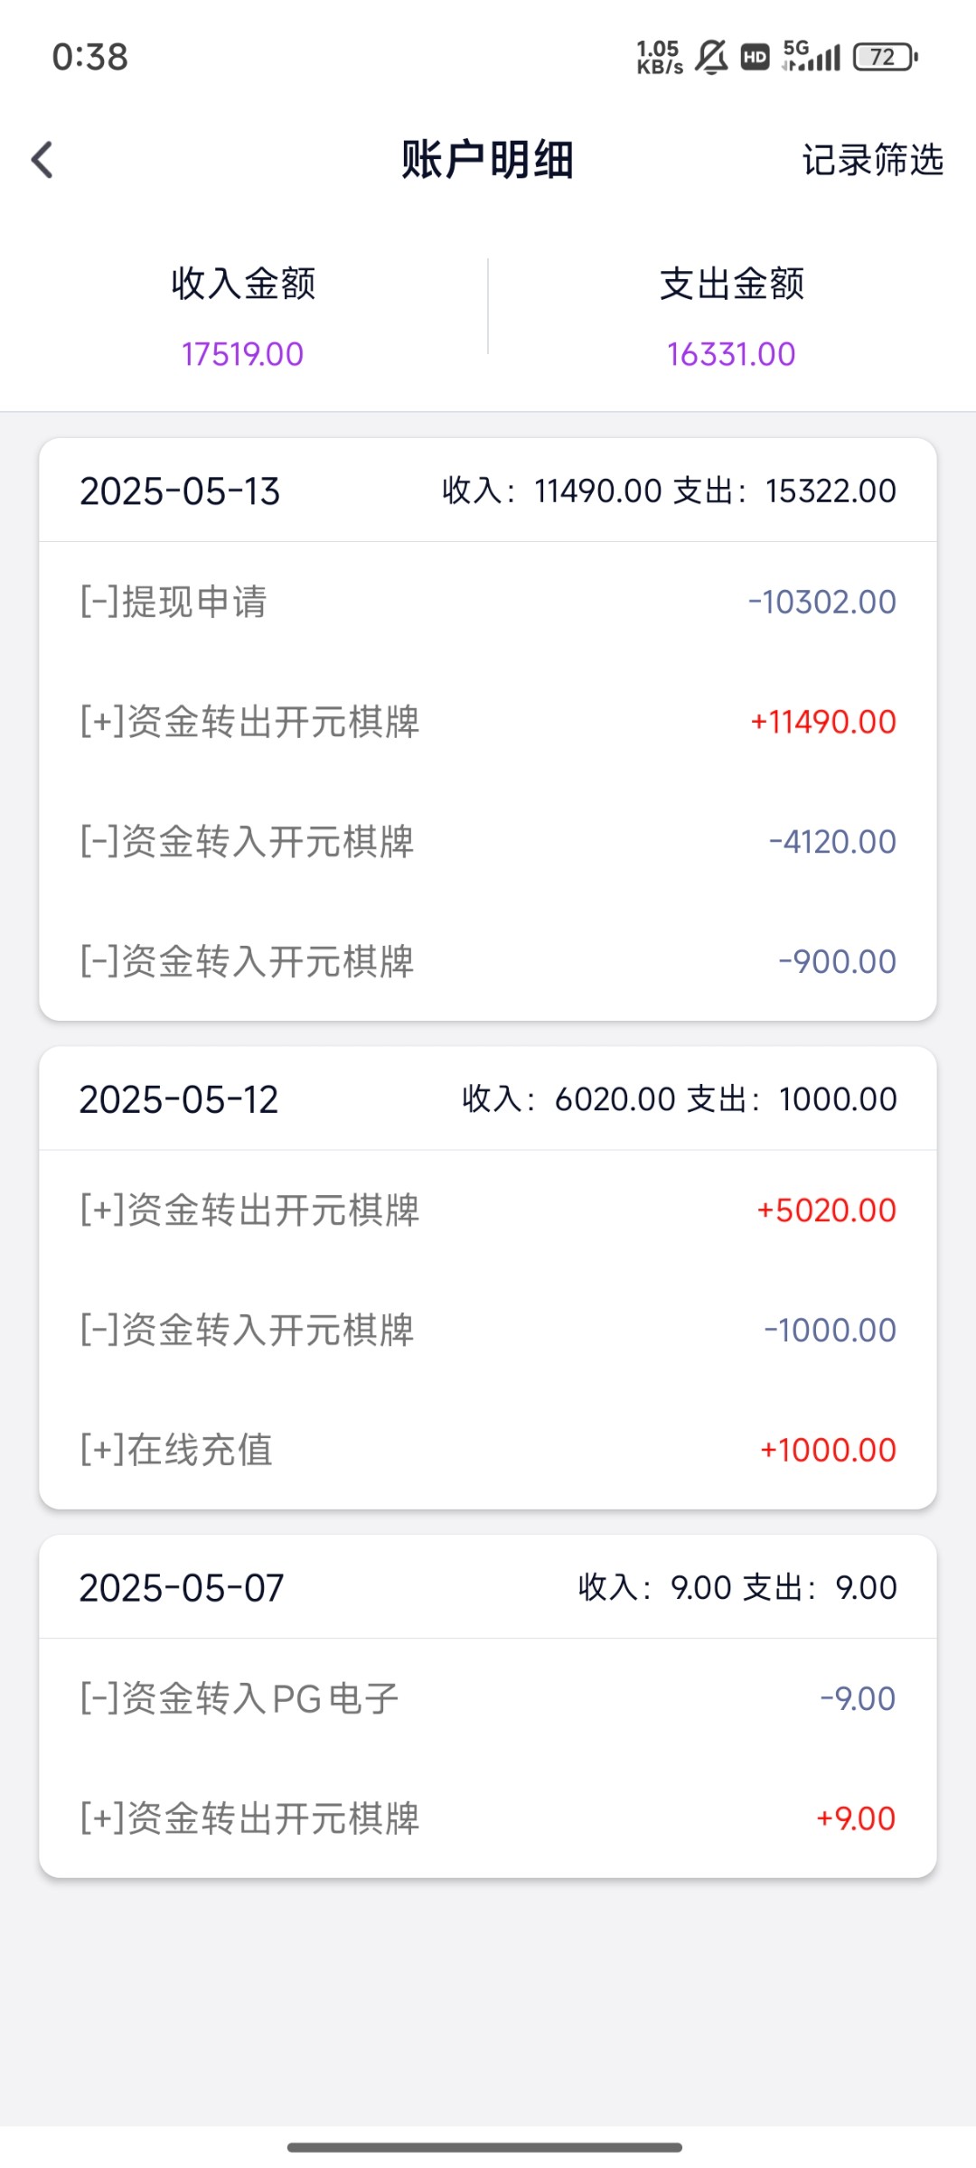
Task: Open the 提现申请 withdrawal entry
Action: [488, 602]
